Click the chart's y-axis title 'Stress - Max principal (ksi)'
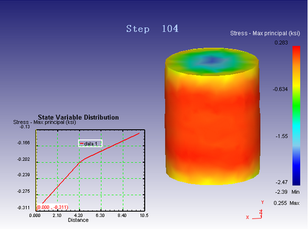This screenshot has width=308, height=229. 44,122
